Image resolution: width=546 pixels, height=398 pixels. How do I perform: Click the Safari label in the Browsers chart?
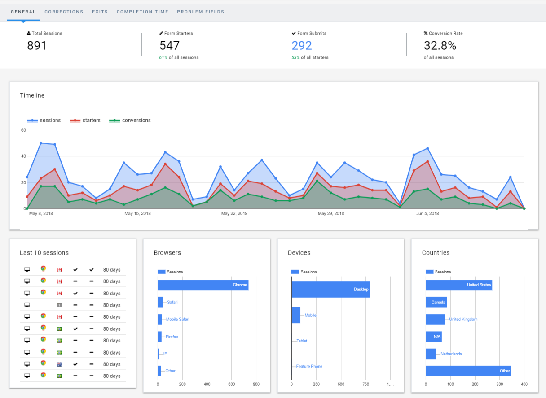172,302
